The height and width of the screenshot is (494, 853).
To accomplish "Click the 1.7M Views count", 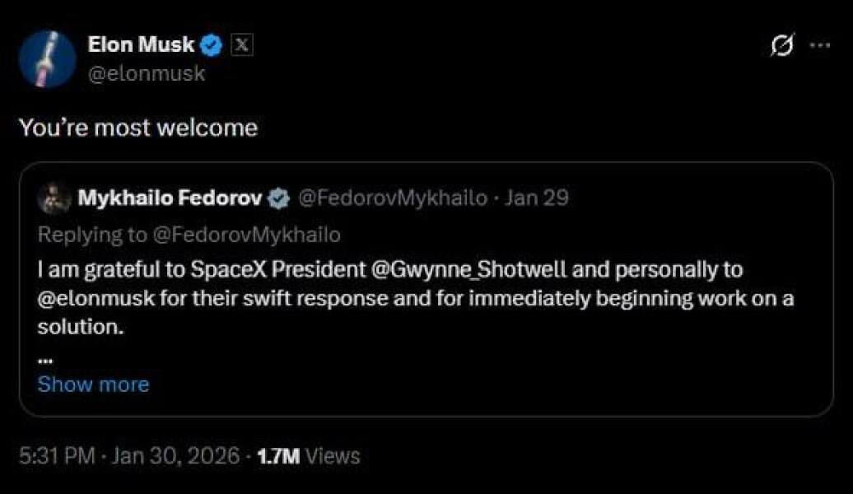I will pyautogui.click(x=309, y=455).
